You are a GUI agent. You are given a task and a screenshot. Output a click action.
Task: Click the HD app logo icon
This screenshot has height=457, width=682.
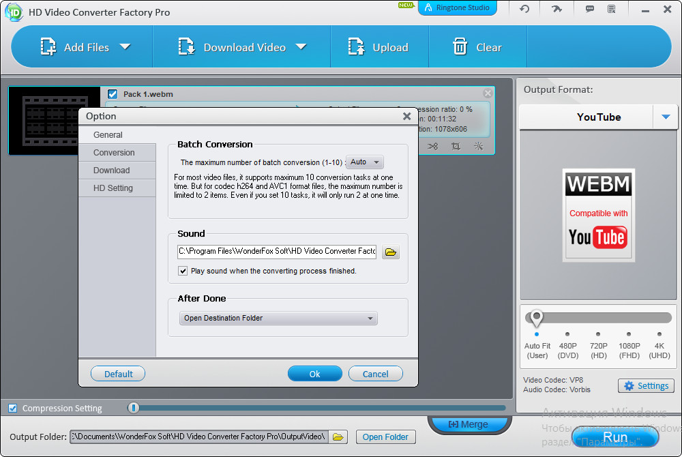(x=14, y=12)
